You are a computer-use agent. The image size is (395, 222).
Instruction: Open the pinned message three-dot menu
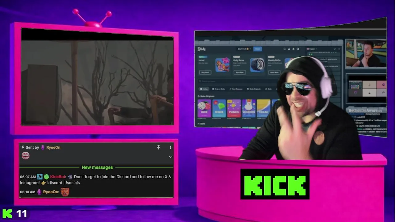(170, 147)
